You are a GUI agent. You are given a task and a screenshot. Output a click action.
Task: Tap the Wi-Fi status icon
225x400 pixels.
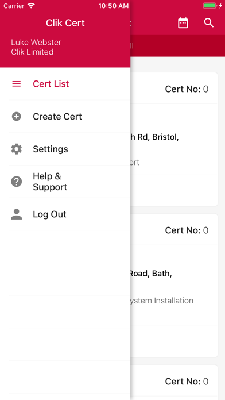(32, 6)
